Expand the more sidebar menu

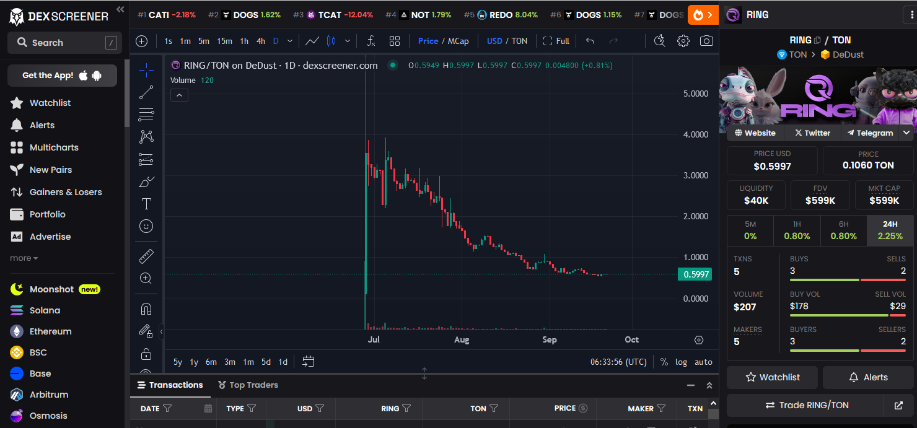[24, 258]
